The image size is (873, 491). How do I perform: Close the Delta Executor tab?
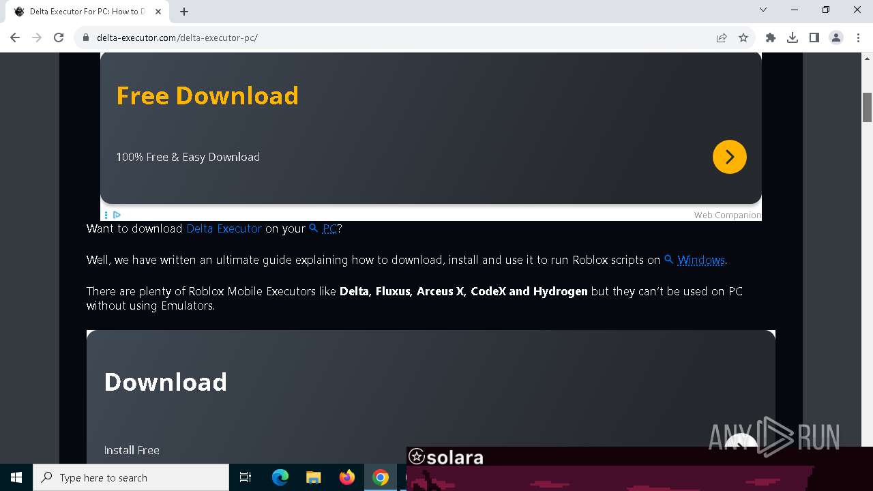(x=158, y=12)
